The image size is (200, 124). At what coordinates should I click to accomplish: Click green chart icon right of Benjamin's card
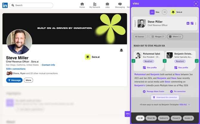tap(196, 61)
